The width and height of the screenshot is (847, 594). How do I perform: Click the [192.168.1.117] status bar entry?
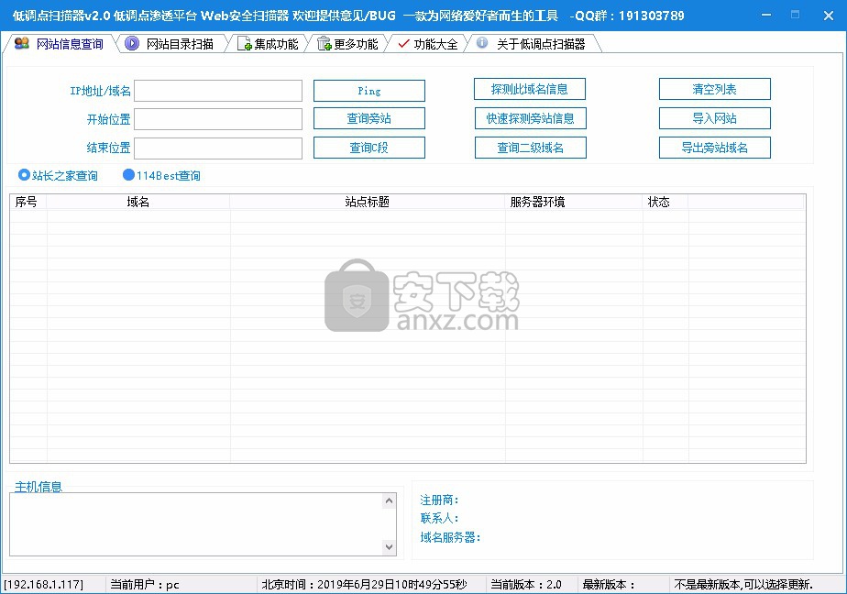click(x=53, y=584)
